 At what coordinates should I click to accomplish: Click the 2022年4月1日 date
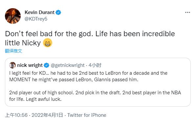(x=47, y=115)
